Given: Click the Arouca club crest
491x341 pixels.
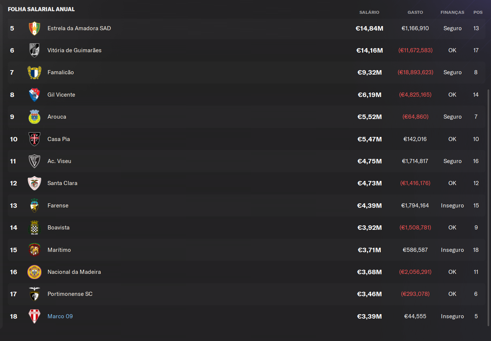Looking at the screenshot, I should 34,117.
